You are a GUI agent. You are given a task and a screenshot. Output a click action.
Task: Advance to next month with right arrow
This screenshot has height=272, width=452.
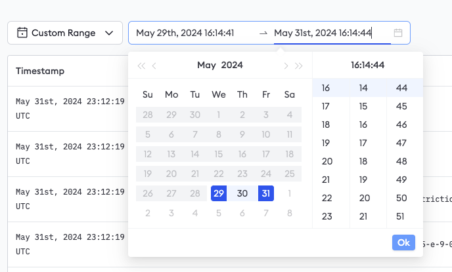[x=286, y=66]
